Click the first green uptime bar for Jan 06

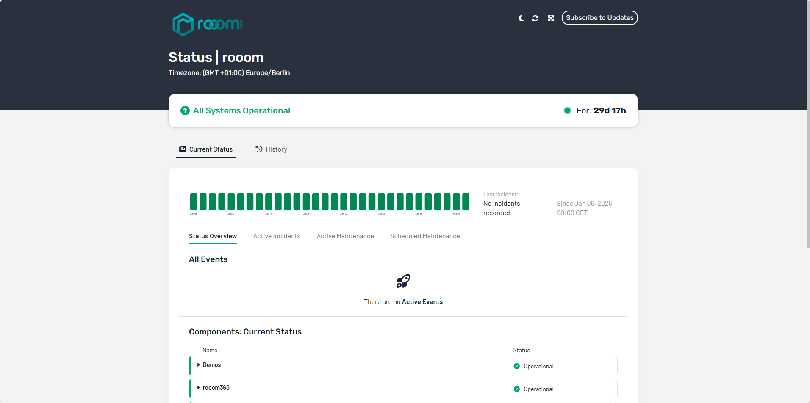tap(194, 201)
